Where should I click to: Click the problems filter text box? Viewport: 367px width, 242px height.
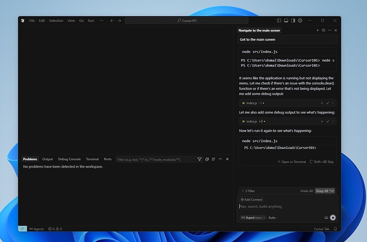coord(156,160)
